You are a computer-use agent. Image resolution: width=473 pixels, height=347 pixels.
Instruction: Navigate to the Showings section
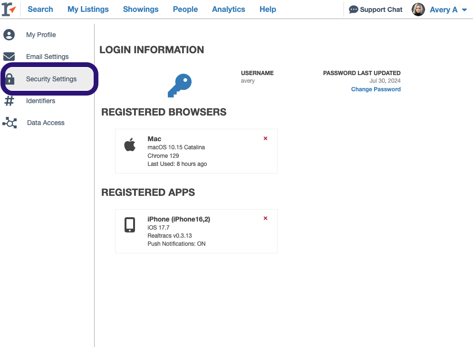click(x=140, y=9)
